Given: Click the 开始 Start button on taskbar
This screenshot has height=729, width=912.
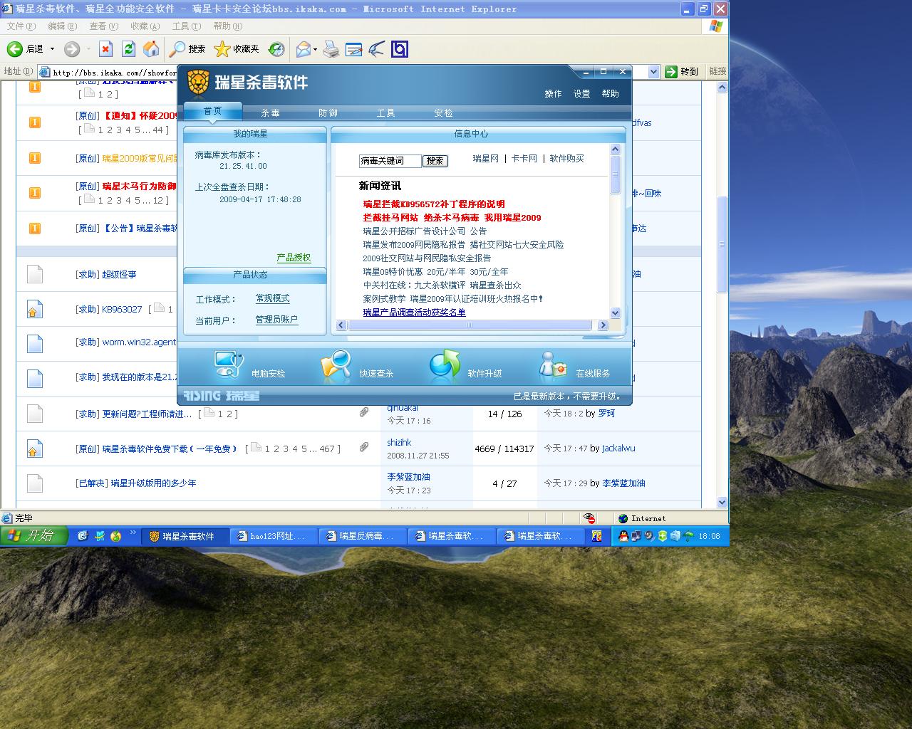Looking at the screenshot, I should coord(33,536).
